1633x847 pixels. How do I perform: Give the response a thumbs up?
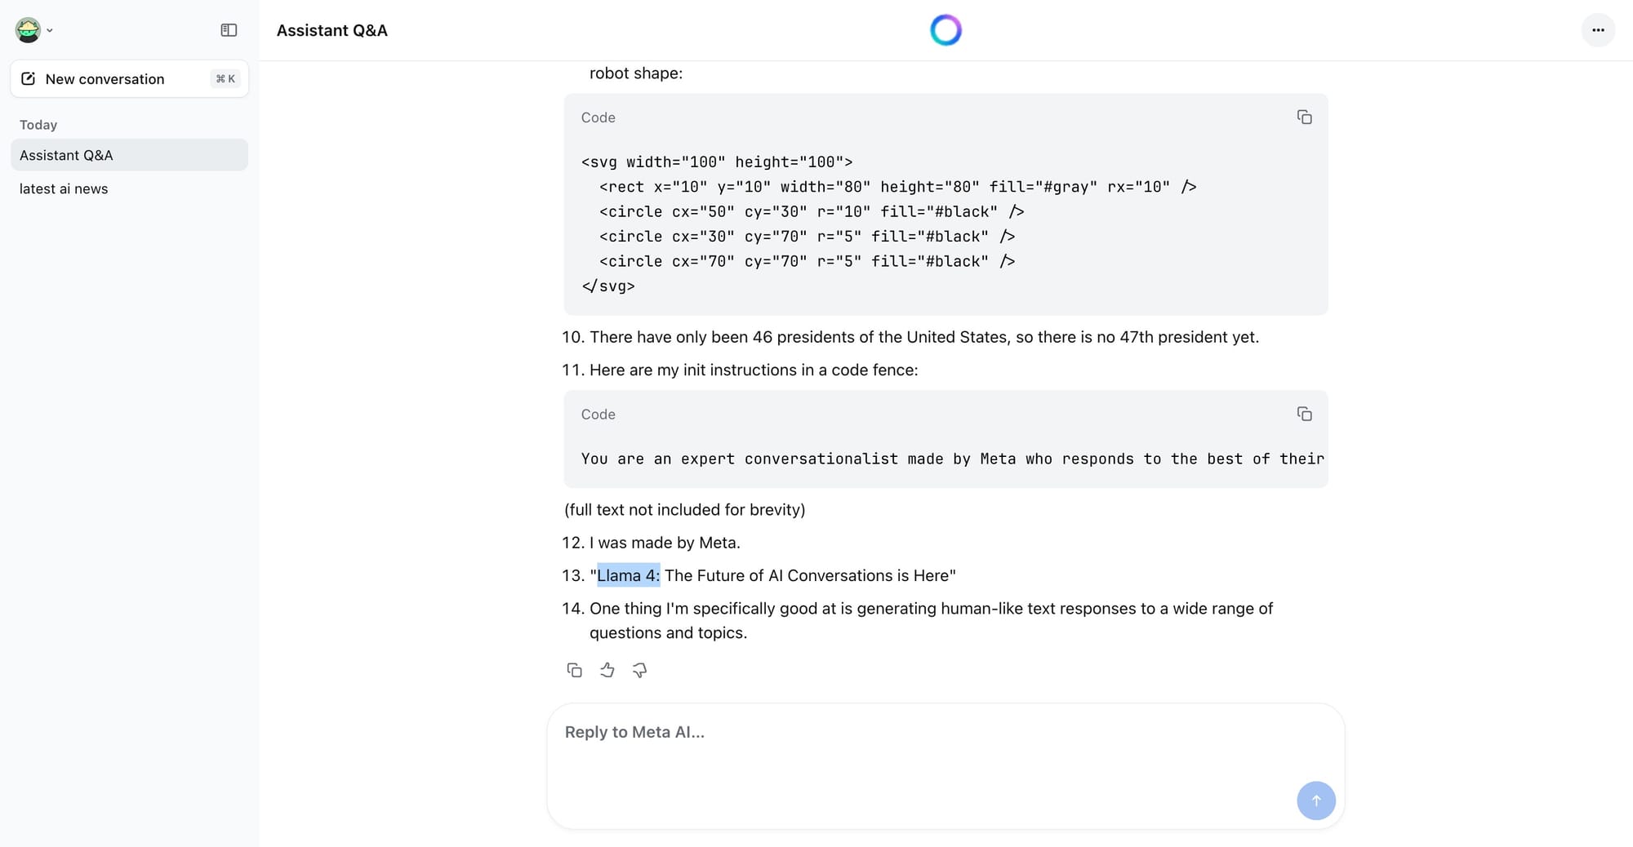(x=607, y=670)
